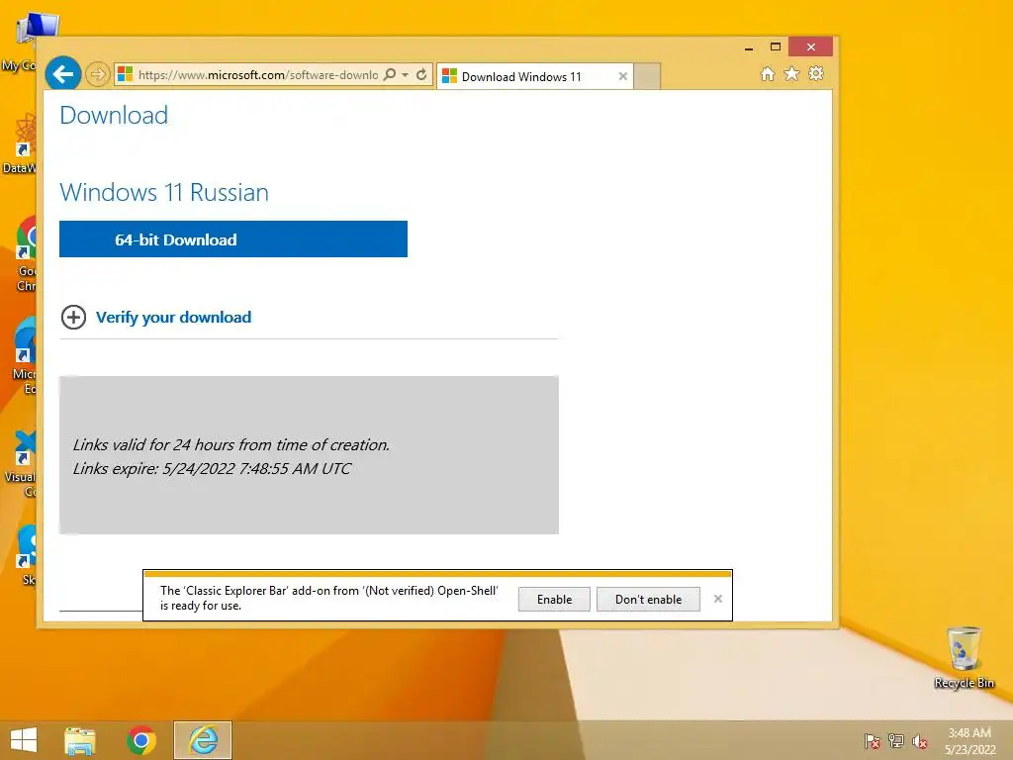1013x760 pixels.
Task: Click the network tray icon
Action: pyautogui.click(x=895, y=741)
